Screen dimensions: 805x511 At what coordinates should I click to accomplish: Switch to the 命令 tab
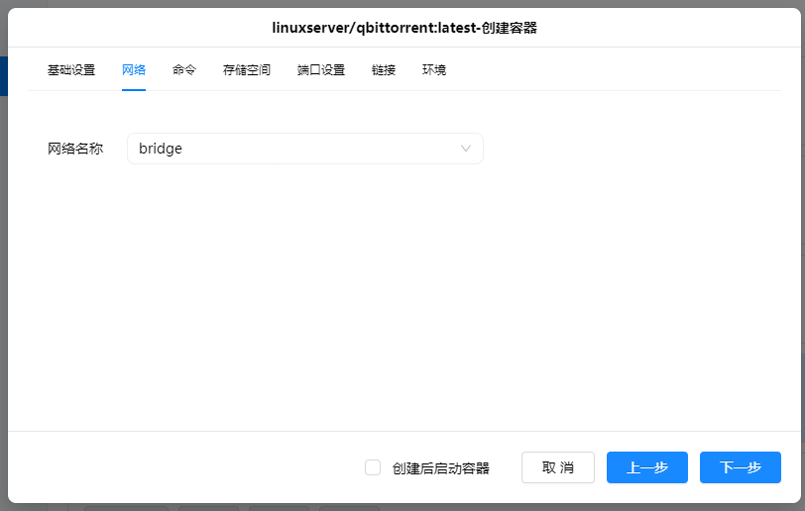[184, 70]
